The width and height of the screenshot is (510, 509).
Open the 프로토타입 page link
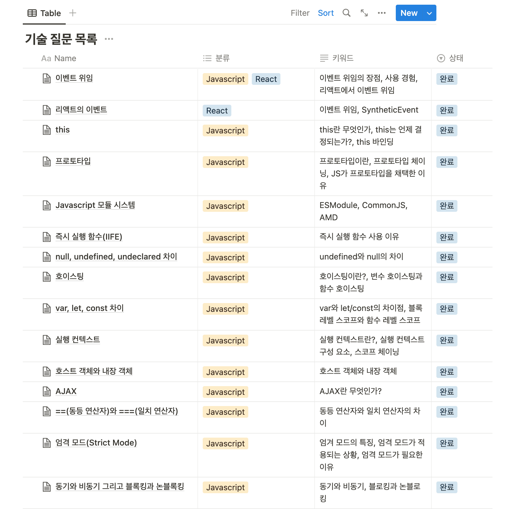(73, 161)
